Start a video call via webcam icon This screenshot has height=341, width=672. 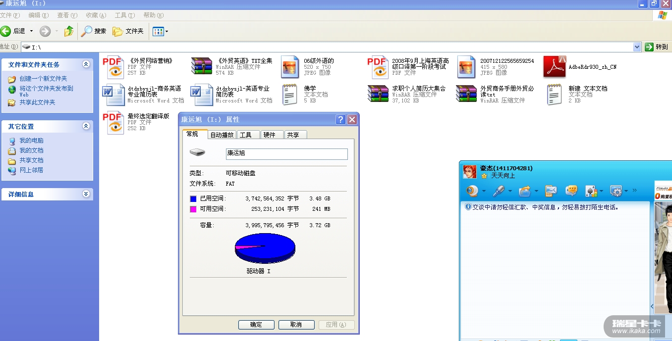coord(472,191)
